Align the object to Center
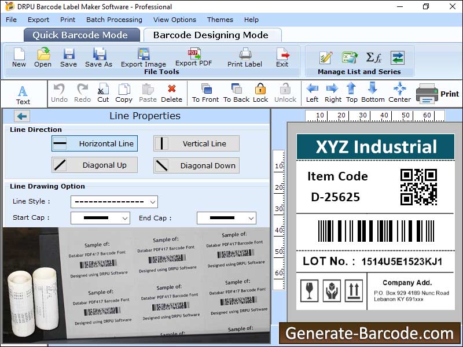 (x=399, y=93)
